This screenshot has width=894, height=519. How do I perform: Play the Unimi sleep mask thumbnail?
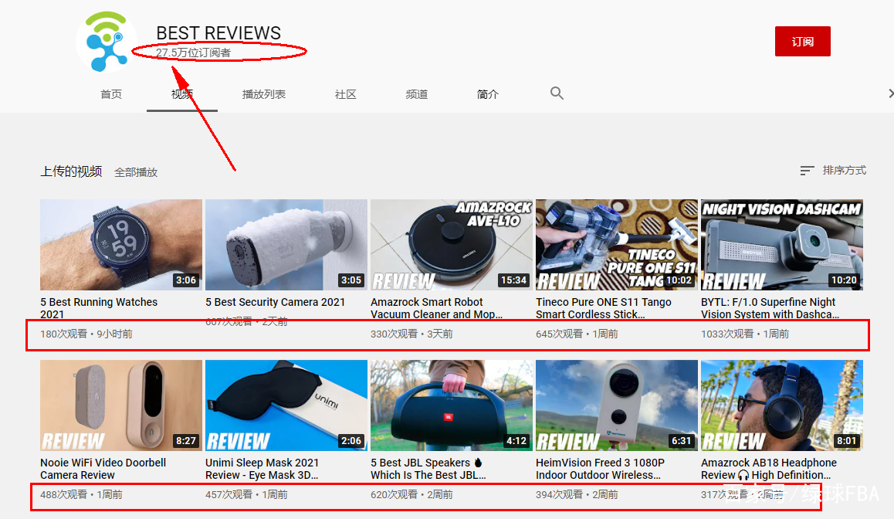point(286,405)
